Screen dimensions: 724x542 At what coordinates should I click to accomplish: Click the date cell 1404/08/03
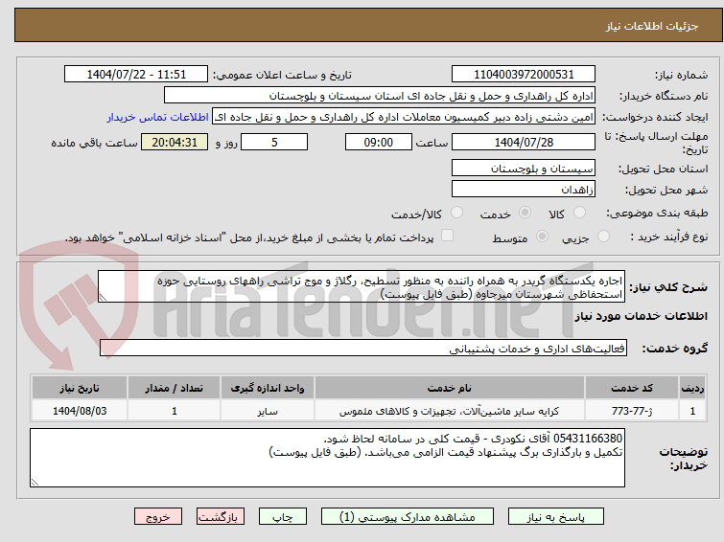pyautogui.click(x=80, y=411)
